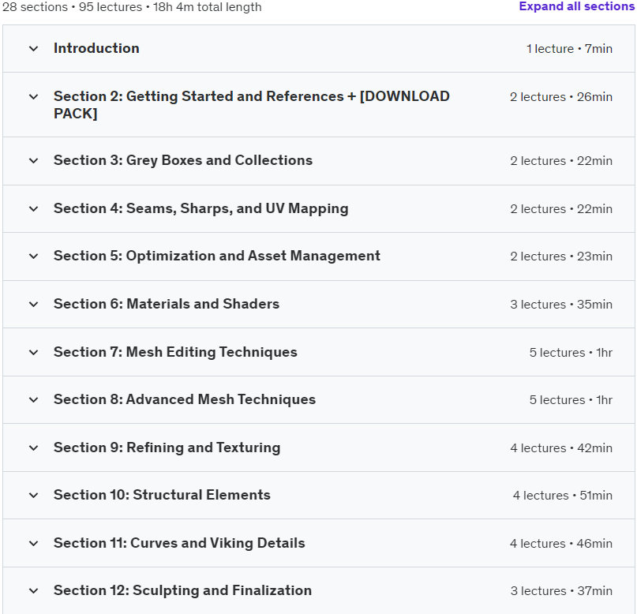Open Section 12 Sculpting chevron

click(34, 591)
